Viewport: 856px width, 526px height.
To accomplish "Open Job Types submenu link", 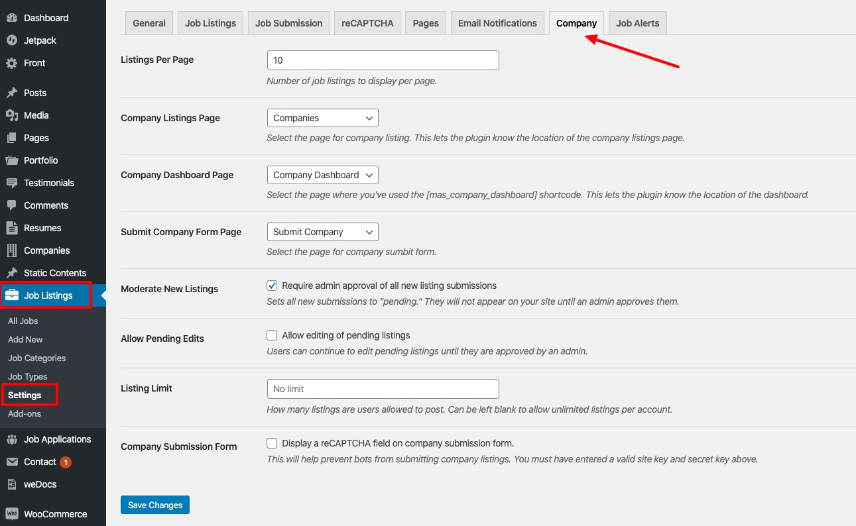I will pyautogui.click(x=28, y=376).
